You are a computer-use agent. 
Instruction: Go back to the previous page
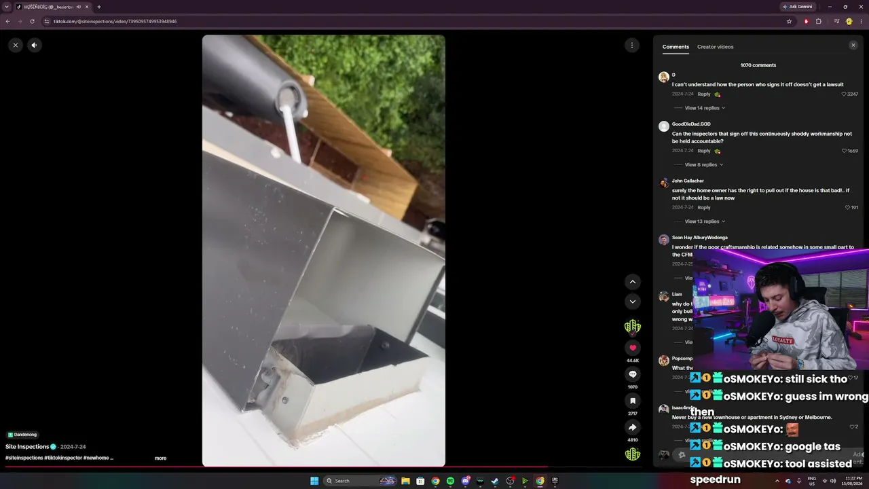click(x=7, y=21)
